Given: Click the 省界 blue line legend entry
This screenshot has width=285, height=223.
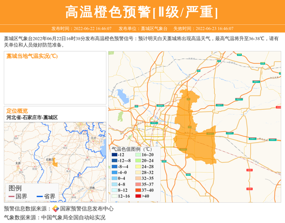Looking at the screenshot, I should [x=46, y=196].
